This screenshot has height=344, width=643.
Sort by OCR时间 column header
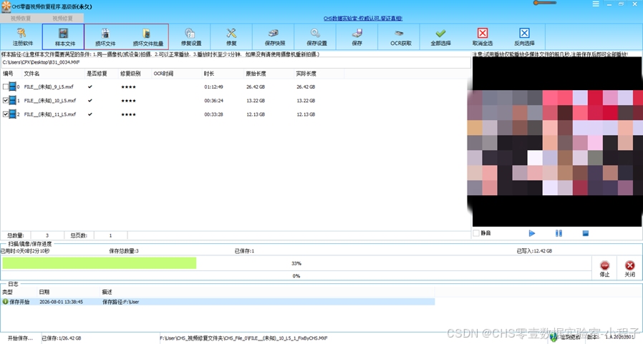[164, 74]
